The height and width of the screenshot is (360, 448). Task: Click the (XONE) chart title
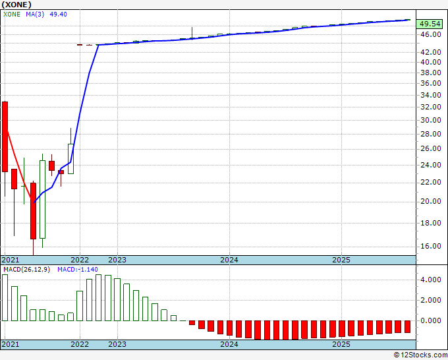pos(16,5)
